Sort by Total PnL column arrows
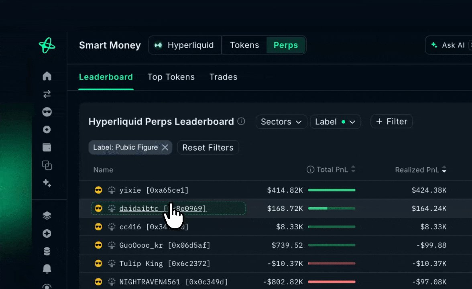Screen dimensions: 472x289 353,169
